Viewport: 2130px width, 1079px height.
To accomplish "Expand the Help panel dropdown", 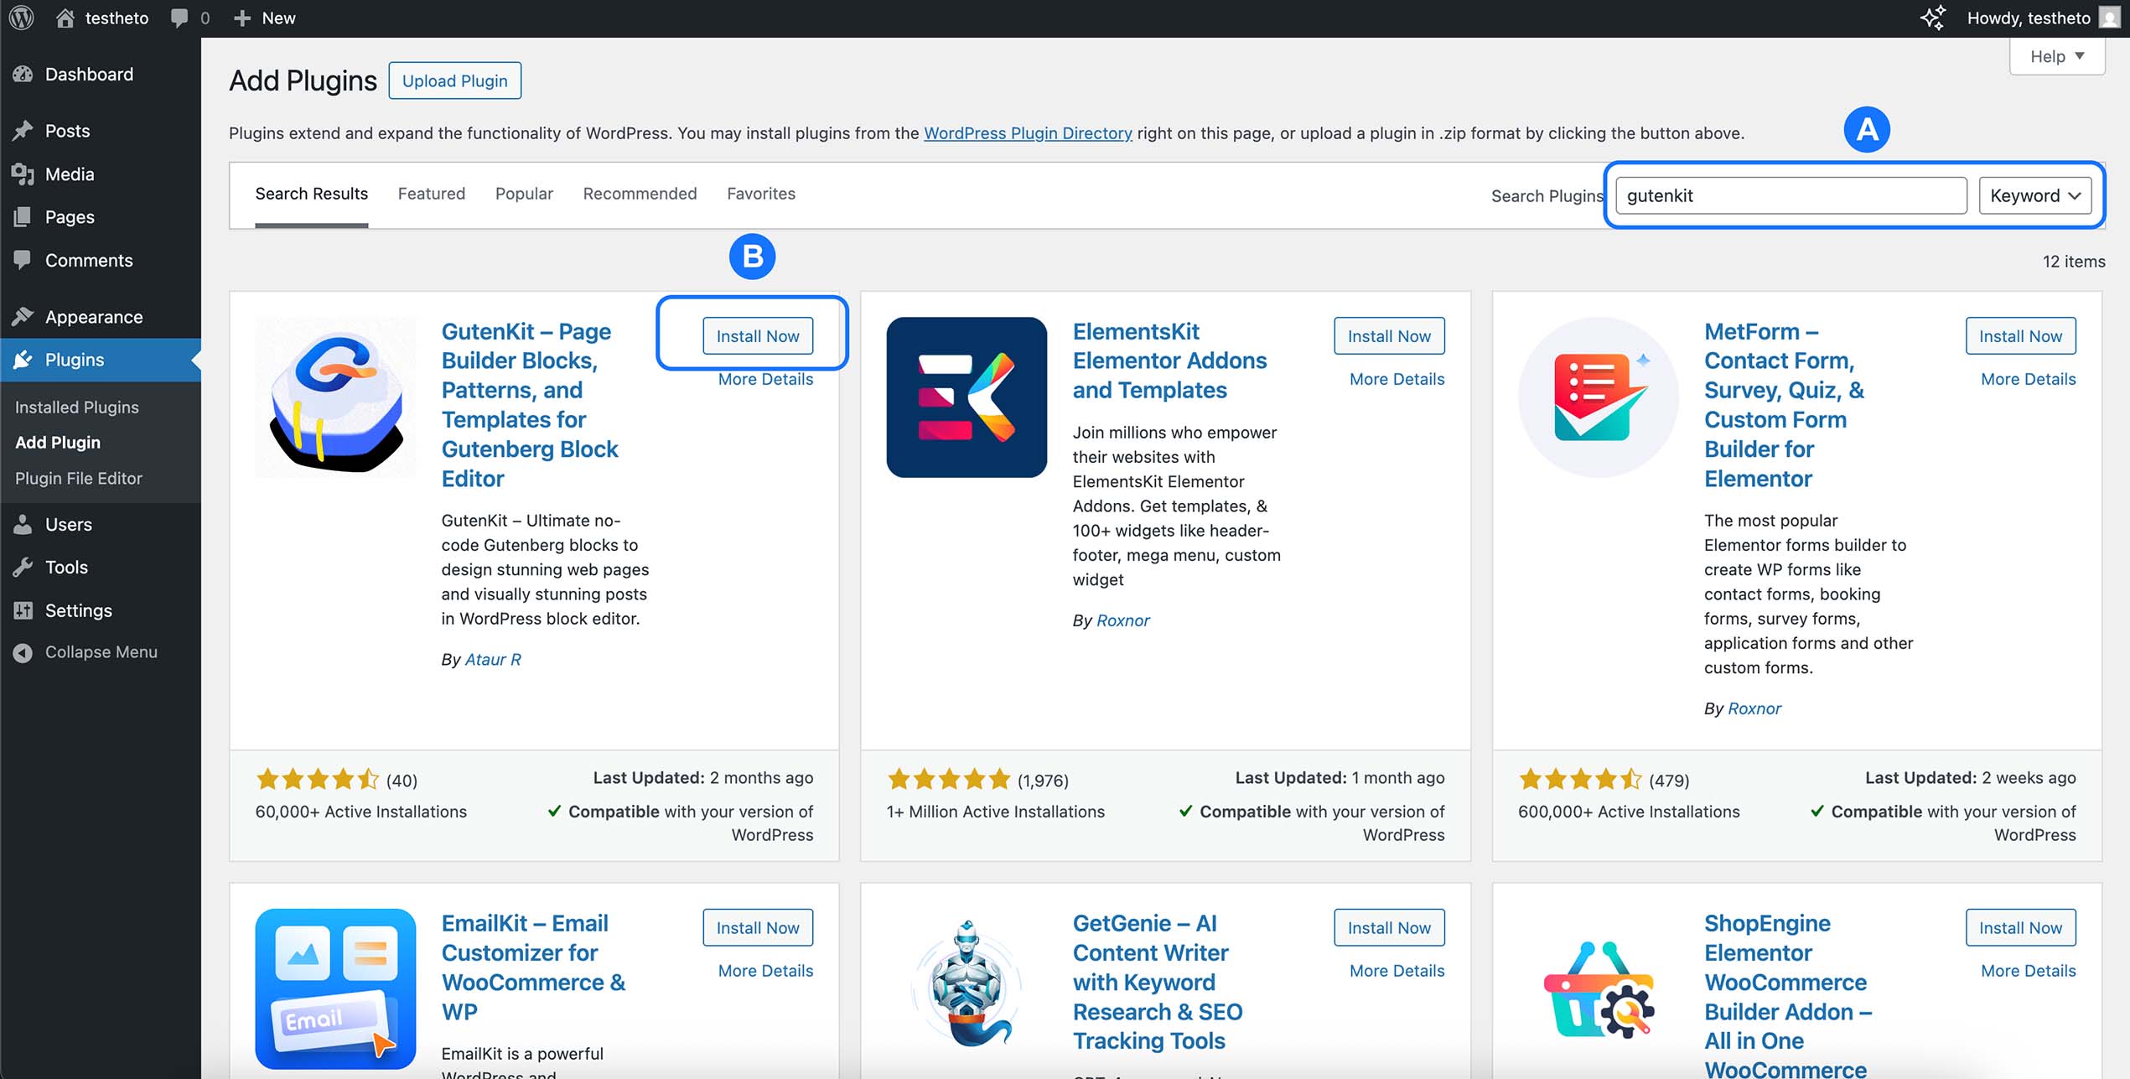I will point(2055,56).
